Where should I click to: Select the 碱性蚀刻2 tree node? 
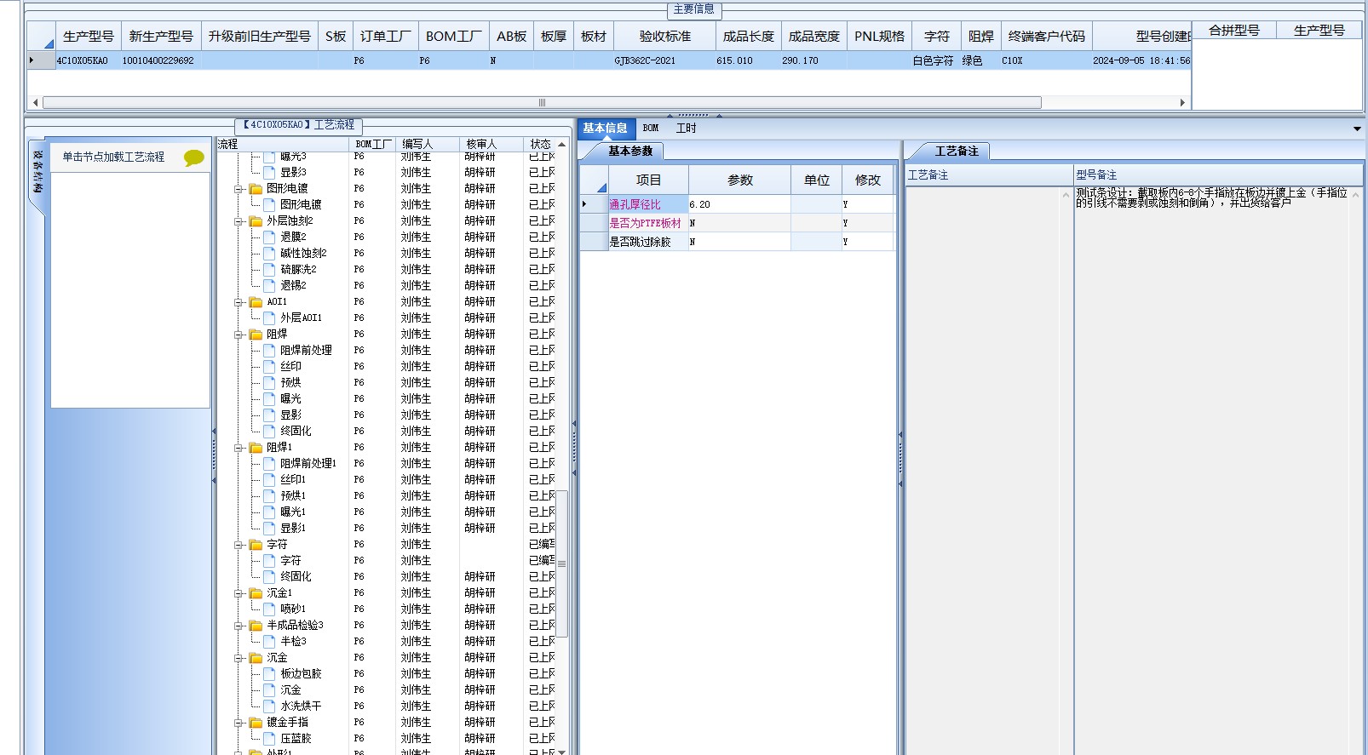(x=303, y=254)
